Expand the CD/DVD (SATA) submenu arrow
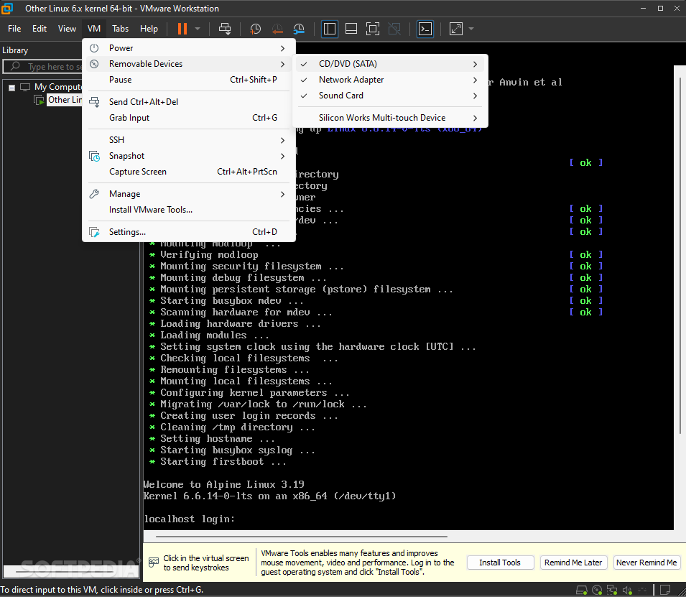 click(x=475, y=65)
